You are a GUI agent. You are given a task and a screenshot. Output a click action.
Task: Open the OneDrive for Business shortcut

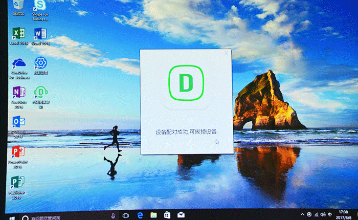click(19, 64)
